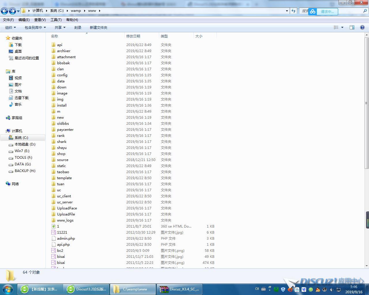The width and height of the screenshot is (369, 295).
Task: Open the Discuz_X3.4 WinRAR taskbar item
Action: 179,289
